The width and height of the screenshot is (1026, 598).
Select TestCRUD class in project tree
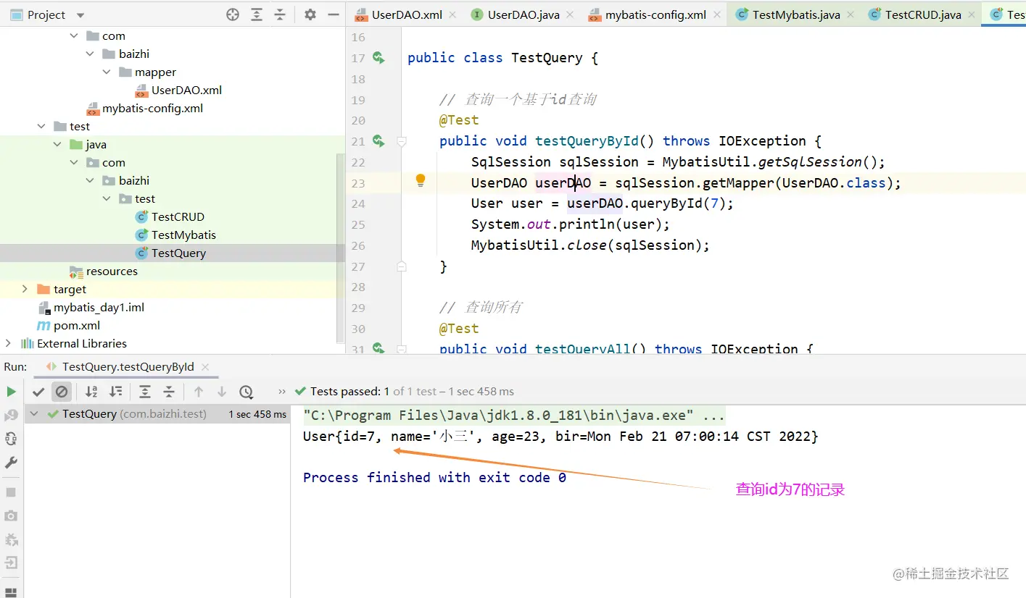point(170,216)
